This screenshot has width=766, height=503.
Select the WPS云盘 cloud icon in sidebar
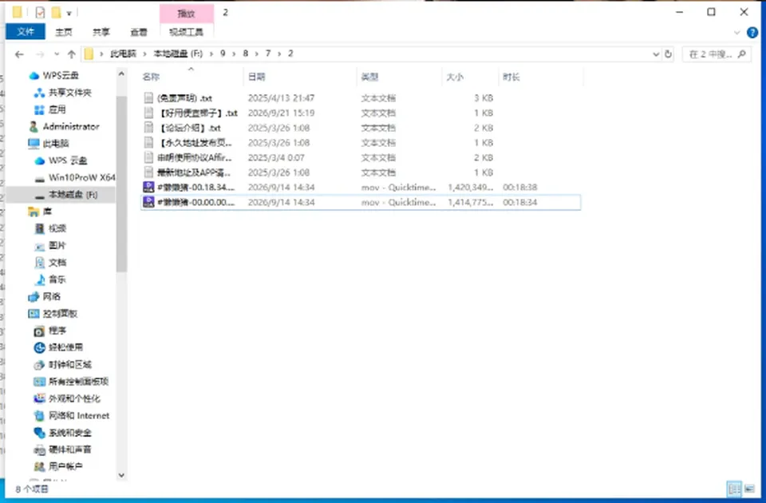click(x=34, y=76)
